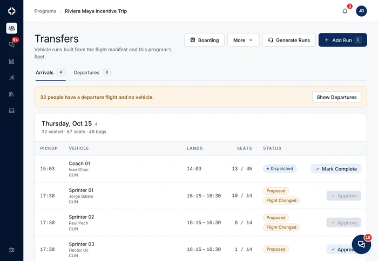The width and height of the screenshot is (378, 261).
Task: Click the 13 / 45 seats value
Action: (x=242, y=169)
